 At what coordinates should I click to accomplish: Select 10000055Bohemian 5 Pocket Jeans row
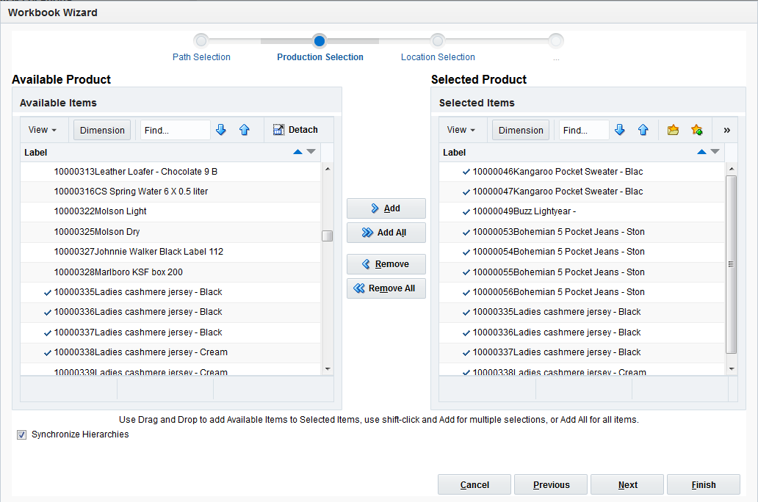click(582, 272)
